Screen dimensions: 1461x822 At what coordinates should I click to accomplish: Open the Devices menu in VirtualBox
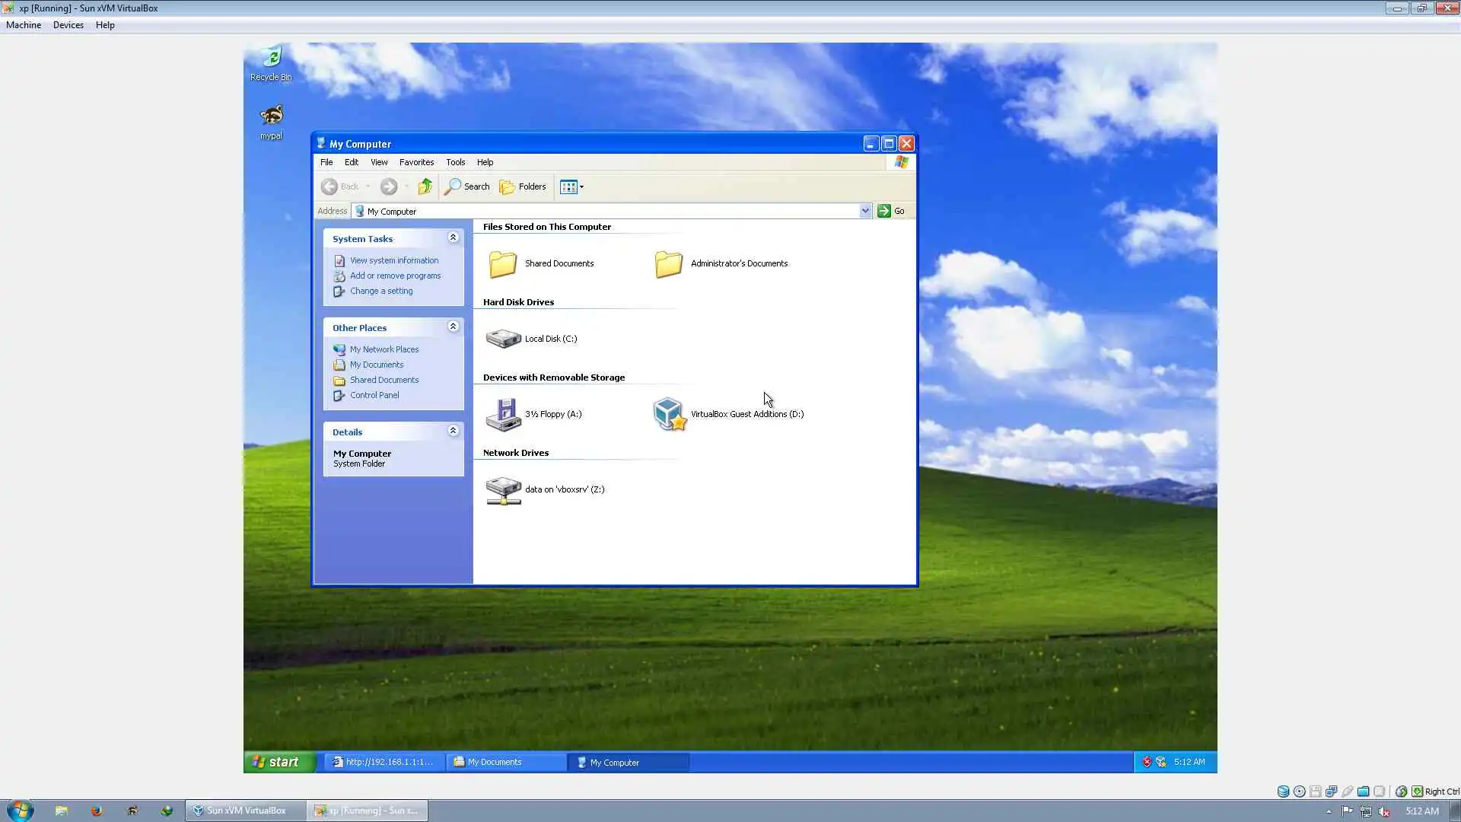tap(68, 25)
